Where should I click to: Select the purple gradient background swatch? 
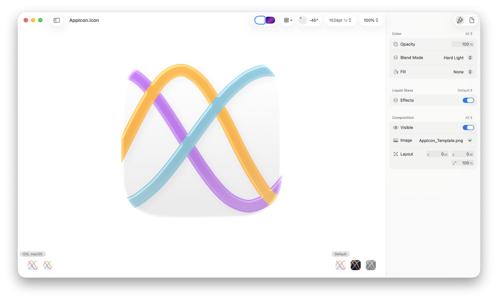[x=270, y=20]
